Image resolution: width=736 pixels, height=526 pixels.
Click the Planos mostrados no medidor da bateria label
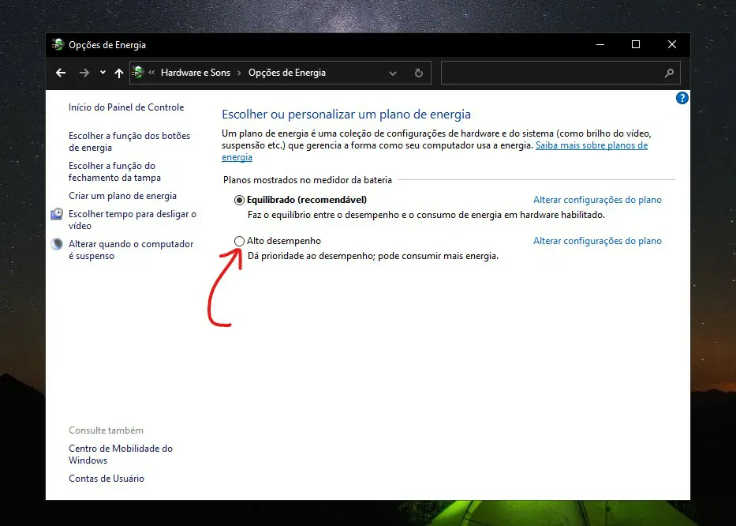(x=308, y=180)
